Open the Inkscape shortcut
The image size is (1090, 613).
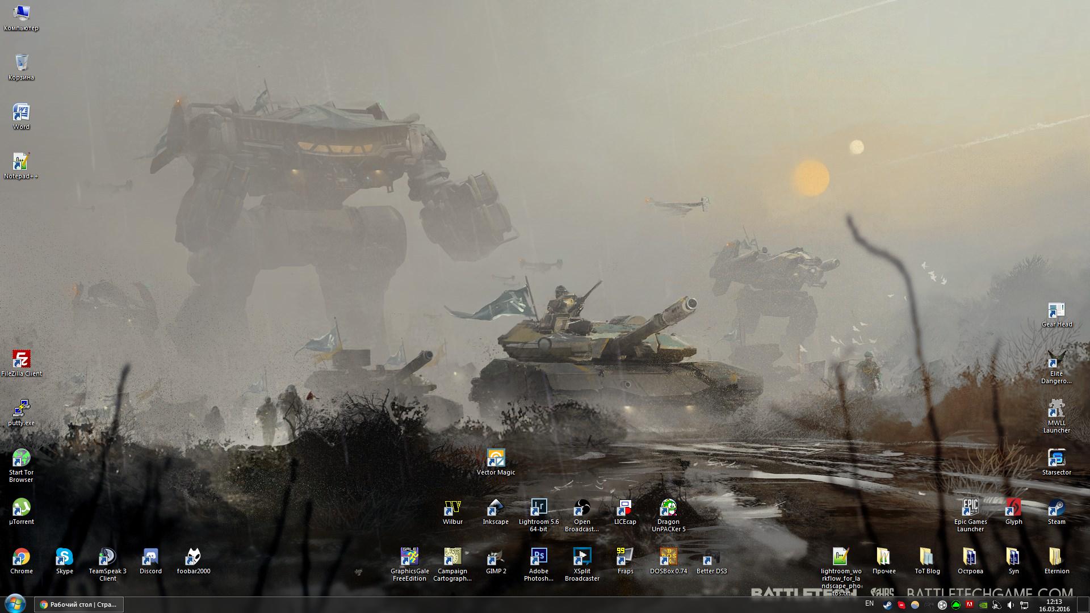496,508
